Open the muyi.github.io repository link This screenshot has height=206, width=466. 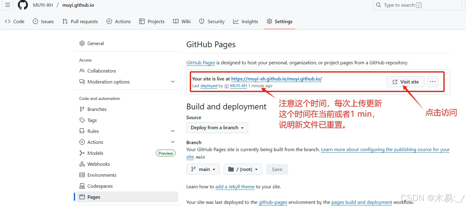pyautogui.click(x=78, y=5)
